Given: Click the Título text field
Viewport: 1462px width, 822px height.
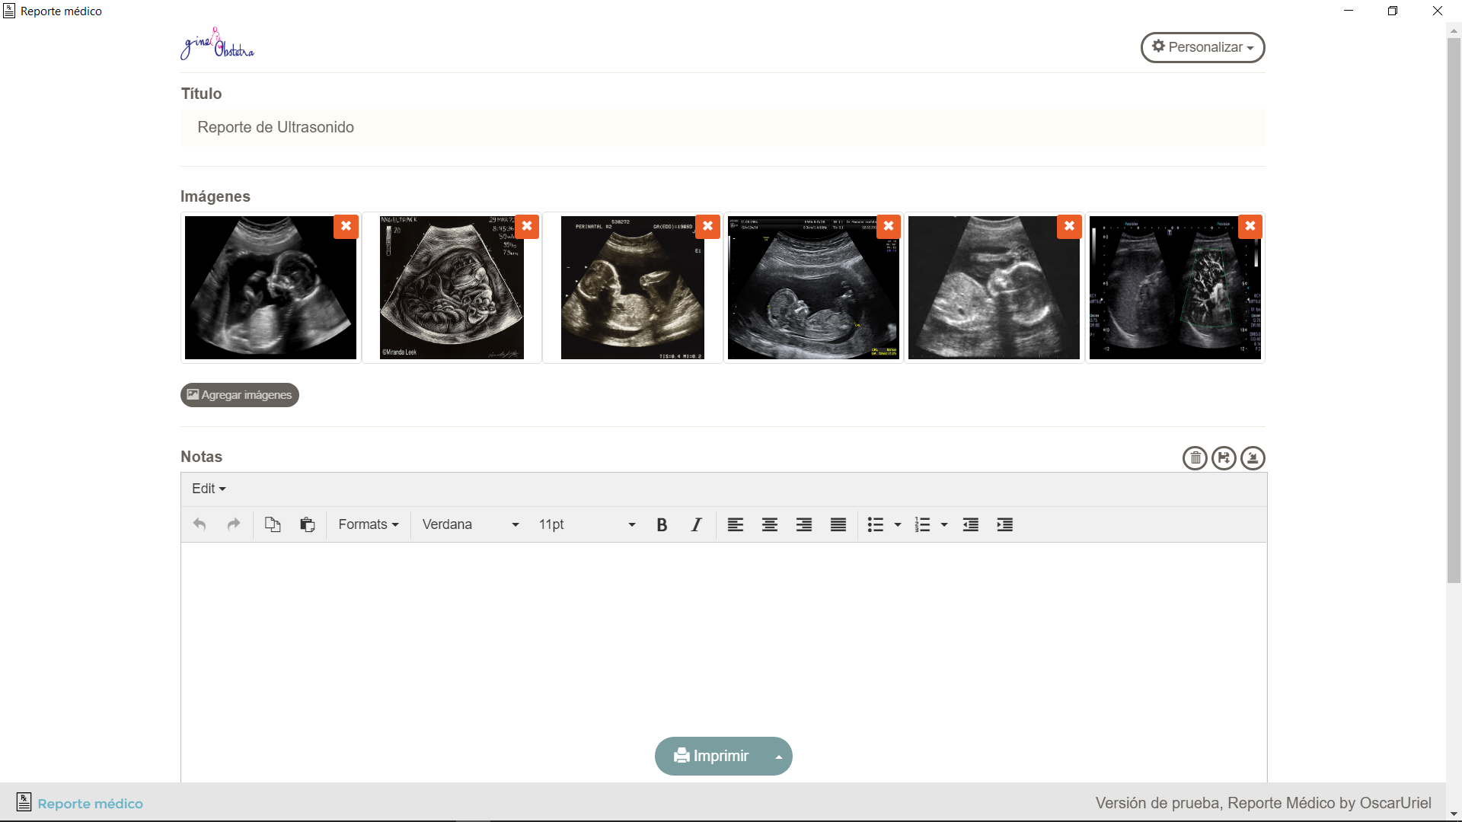Looking at the screenshot, I should click(722, 128).
